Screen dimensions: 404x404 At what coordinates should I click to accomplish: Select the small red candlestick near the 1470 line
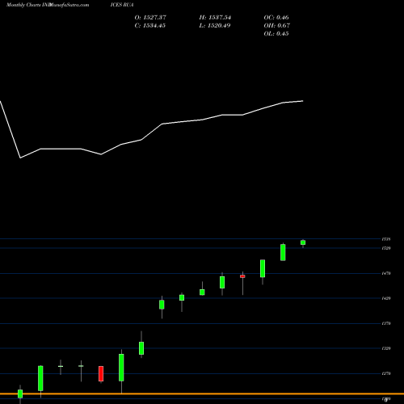242,276
